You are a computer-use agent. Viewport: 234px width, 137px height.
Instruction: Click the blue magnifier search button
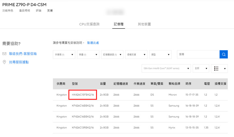pyautogui.click(x=224, y=54)
